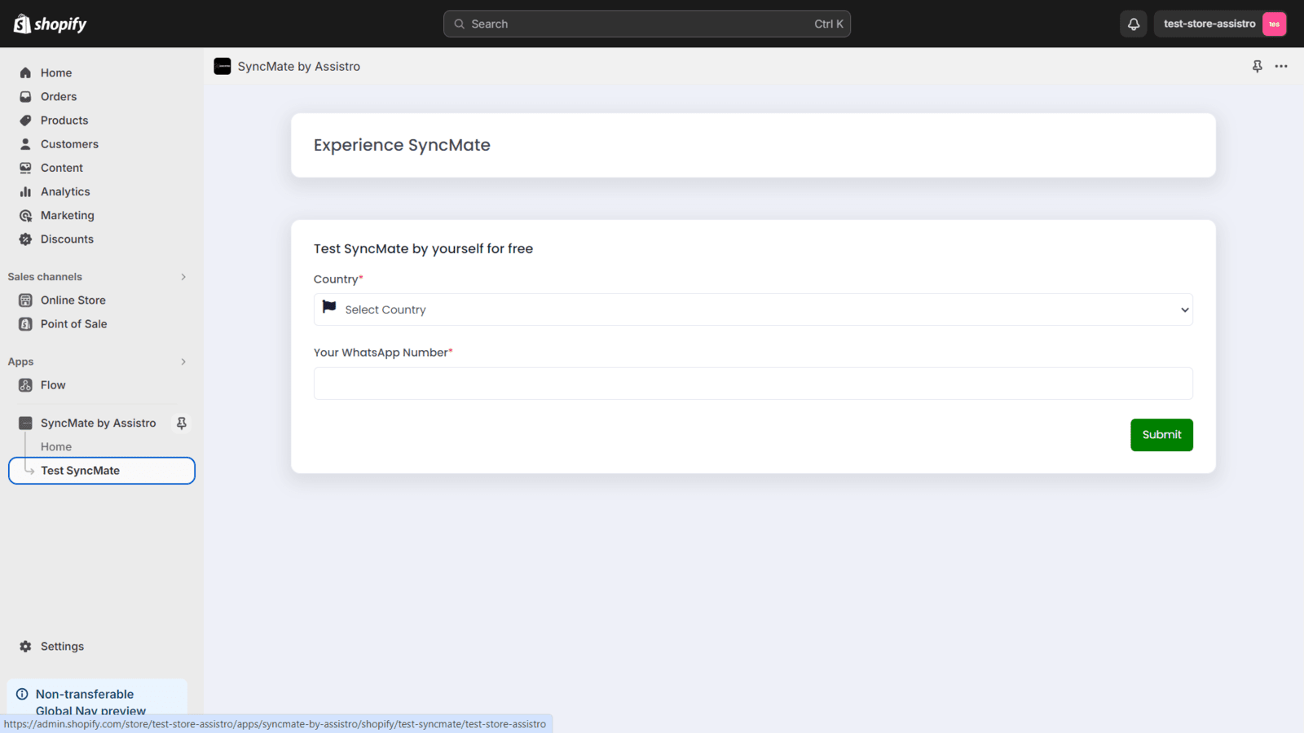
Task: Toggle pin beside SyncMate by Assistro sidebar
Action: pos(182,424)
